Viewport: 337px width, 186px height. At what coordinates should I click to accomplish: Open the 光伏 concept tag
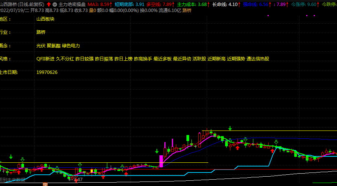41,45
